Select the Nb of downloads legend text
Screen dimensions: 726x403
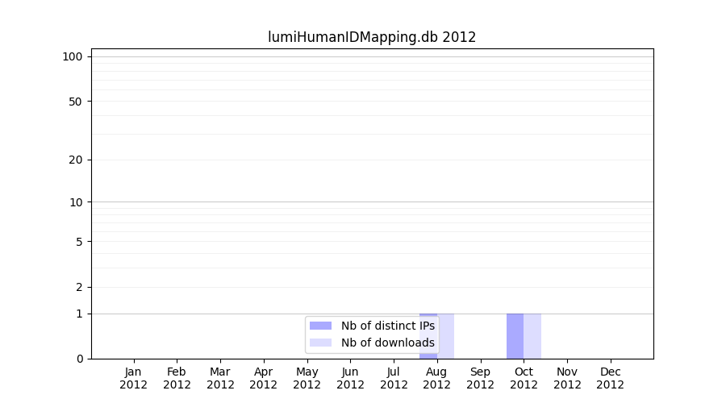tap(387, 343)
